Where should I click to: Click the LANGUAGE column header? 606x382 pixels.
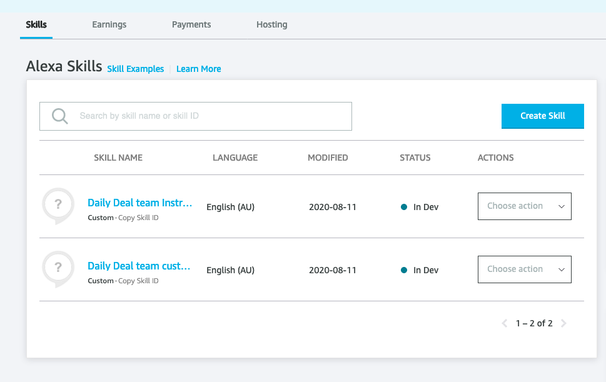click(235, 158)
